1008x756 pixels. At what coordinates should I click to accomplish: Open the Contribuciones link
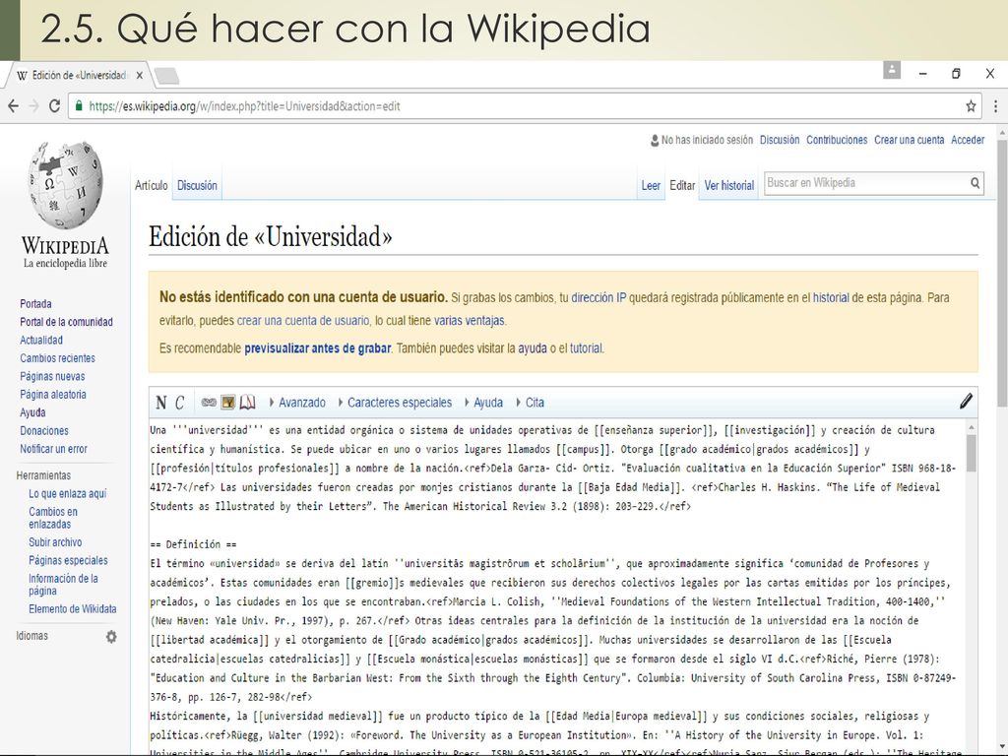coord(837,140)
